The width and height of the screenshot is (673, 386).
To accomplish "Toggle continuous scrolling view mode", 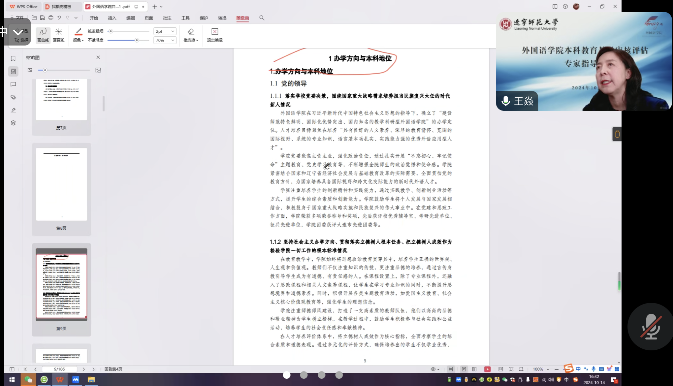I will (x=451, y=369).
